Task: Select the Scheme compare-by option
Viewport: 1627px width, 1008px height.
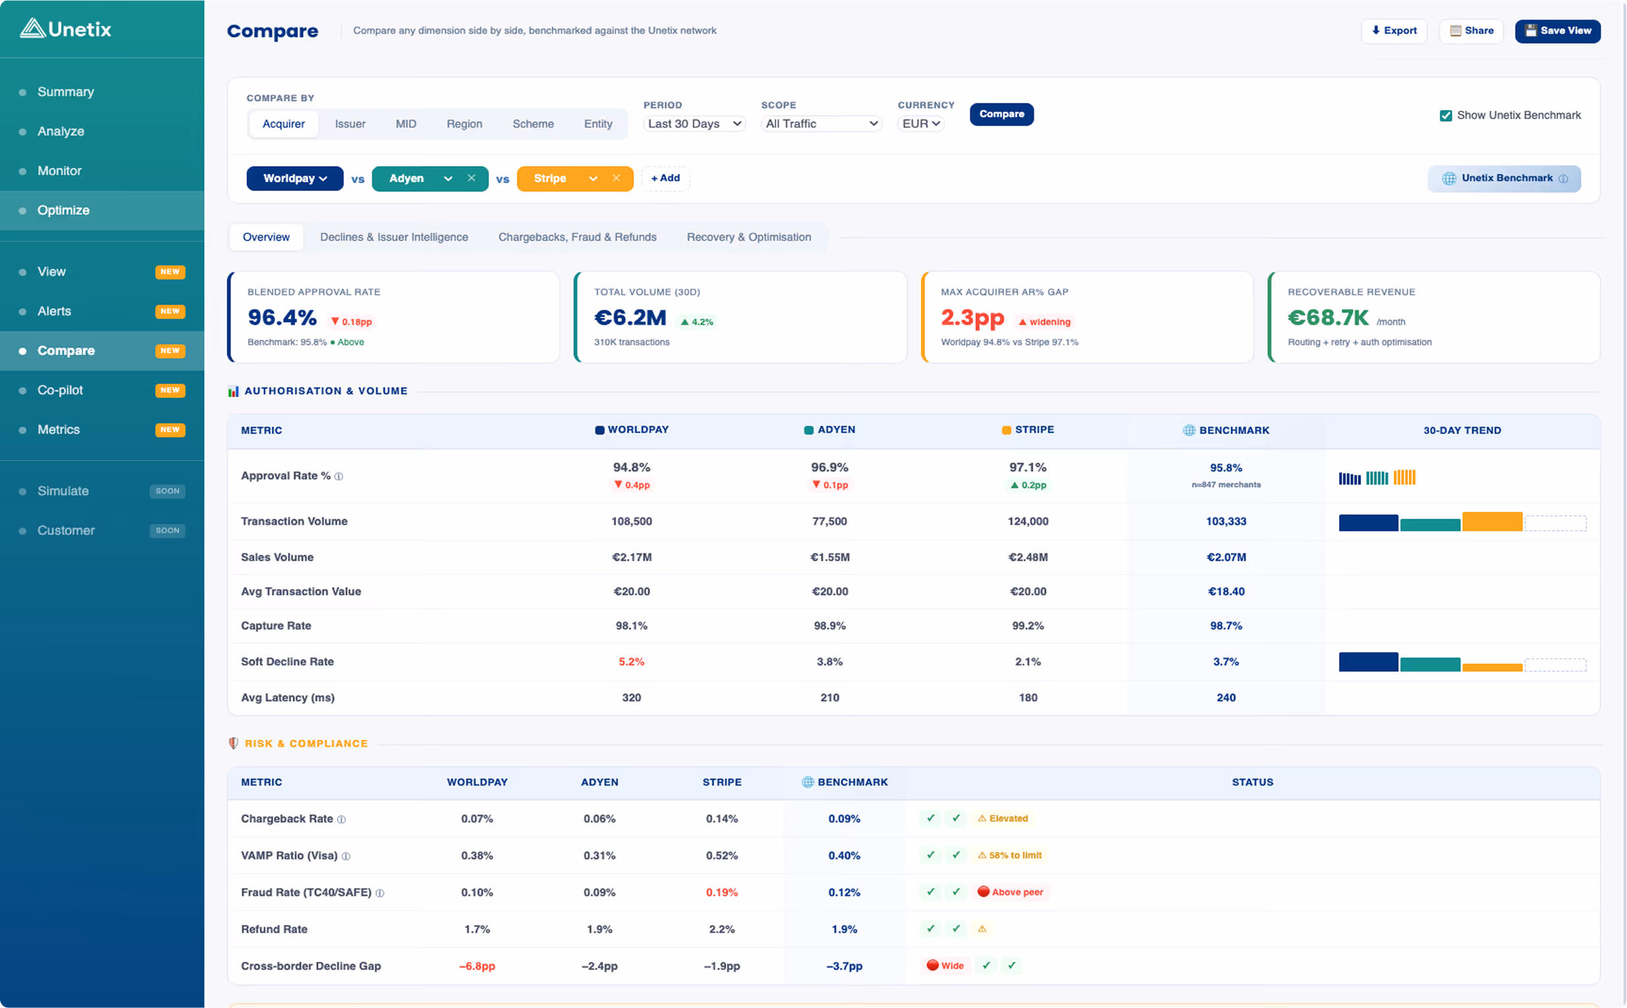Action: coord(532,124)
